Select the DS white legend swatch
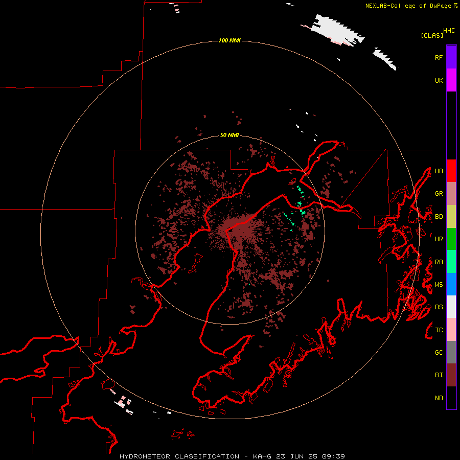Image resolution: width=460 pixels, height=460 pixels. [x=451, y=307]
